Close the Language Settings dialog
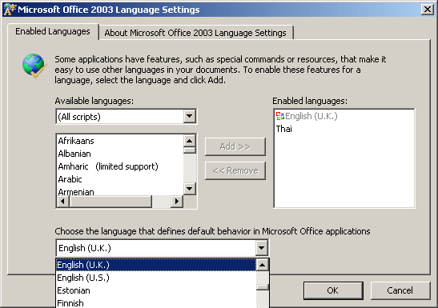The image size is (438, 308). click(x=428, y=10)
